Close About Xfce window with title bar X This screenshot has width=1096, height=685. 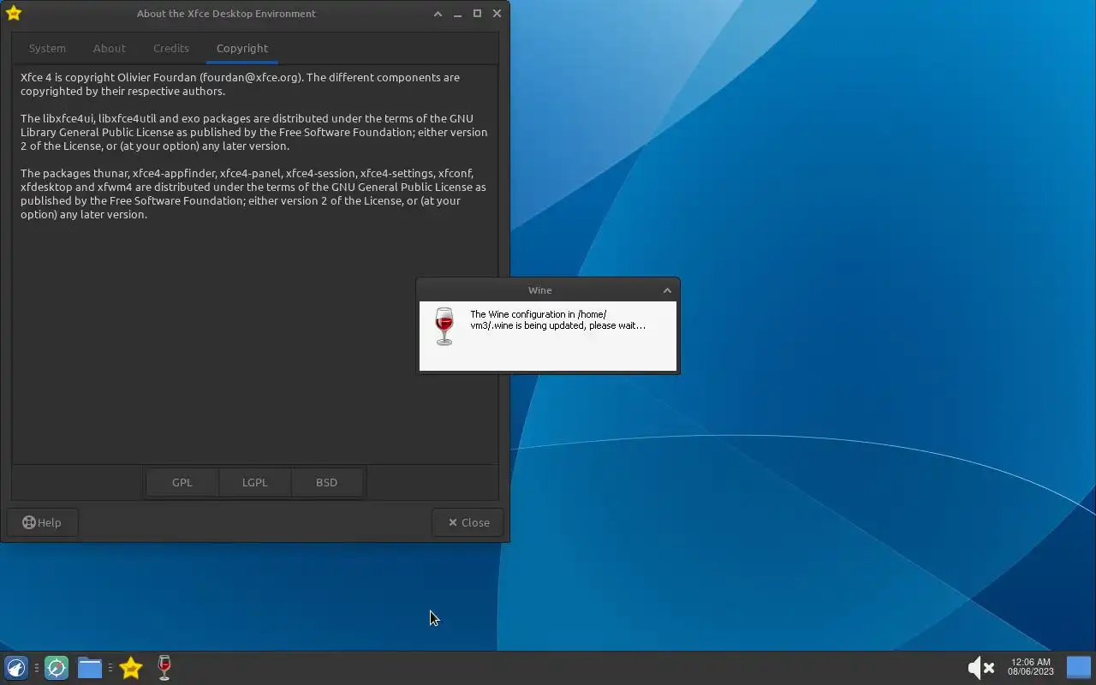[x=497, y=13]
